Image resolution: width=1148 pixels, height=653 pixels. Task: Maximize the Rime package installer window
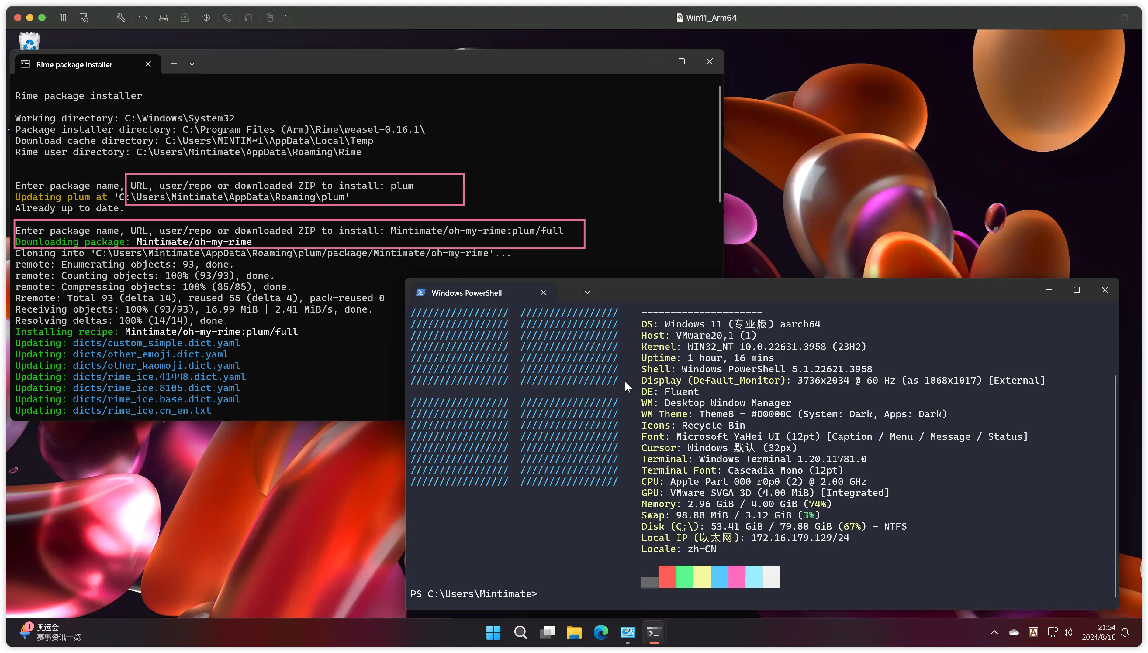coord(681,61)
